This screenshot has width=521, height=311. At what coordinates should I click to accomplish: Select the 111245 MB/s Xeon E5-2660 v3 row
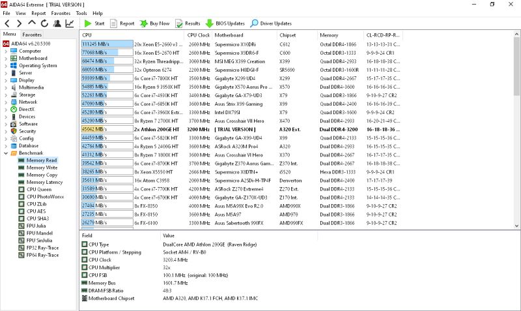coord(241,44)
